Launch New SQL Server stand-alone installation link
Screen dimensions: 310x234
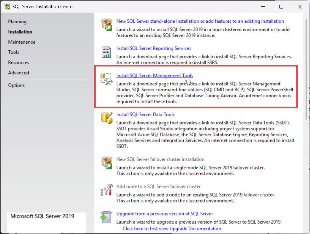pos(200,21)
